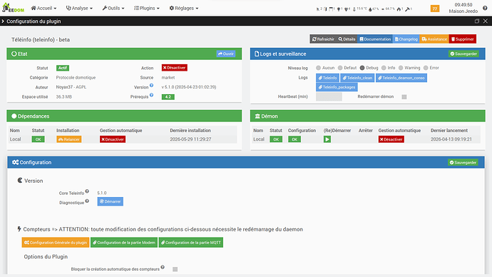Toggle Redémarrer démon checkbox
492x277 pixels.
[404, 96]
